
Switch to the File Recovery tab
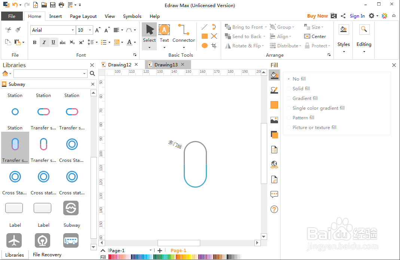[x=47, y=255]
